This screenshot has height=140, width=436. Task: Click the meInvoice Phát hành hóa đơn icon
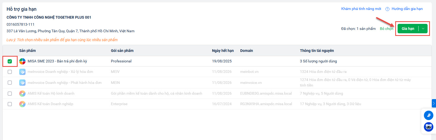click(x=22, y=83)
